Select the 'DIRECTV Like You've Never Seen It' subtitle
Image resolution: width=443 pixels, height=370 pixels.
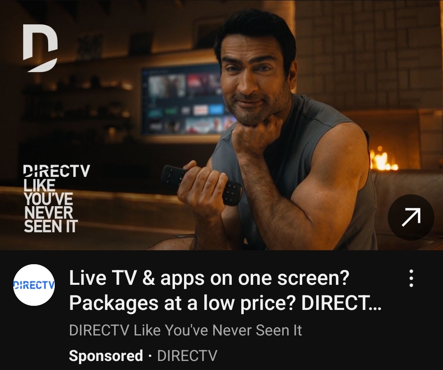tap(185, 330)
